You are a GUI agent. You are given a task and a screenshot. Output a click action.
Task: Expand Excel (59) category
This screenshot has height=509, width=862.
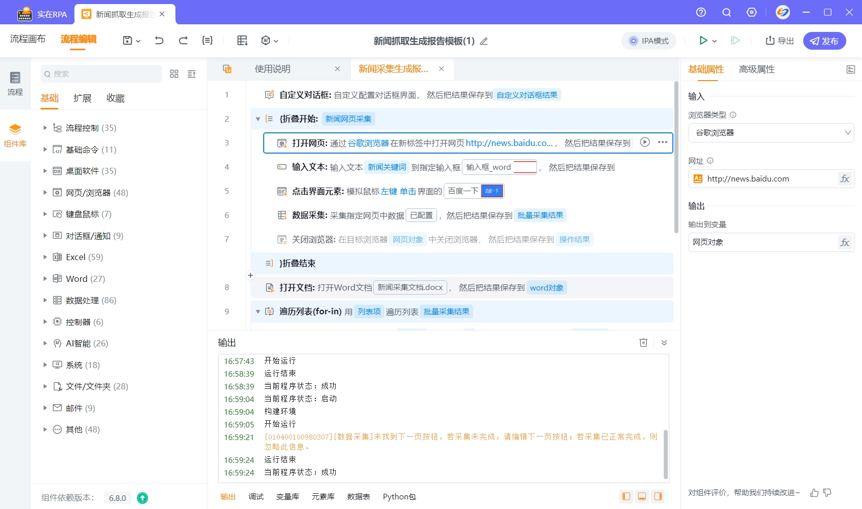tap(45, 257)
